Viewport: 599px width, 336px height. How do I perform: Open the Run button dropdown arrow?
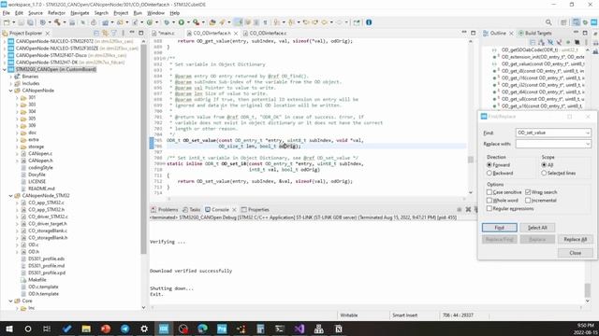click(188, 22)
